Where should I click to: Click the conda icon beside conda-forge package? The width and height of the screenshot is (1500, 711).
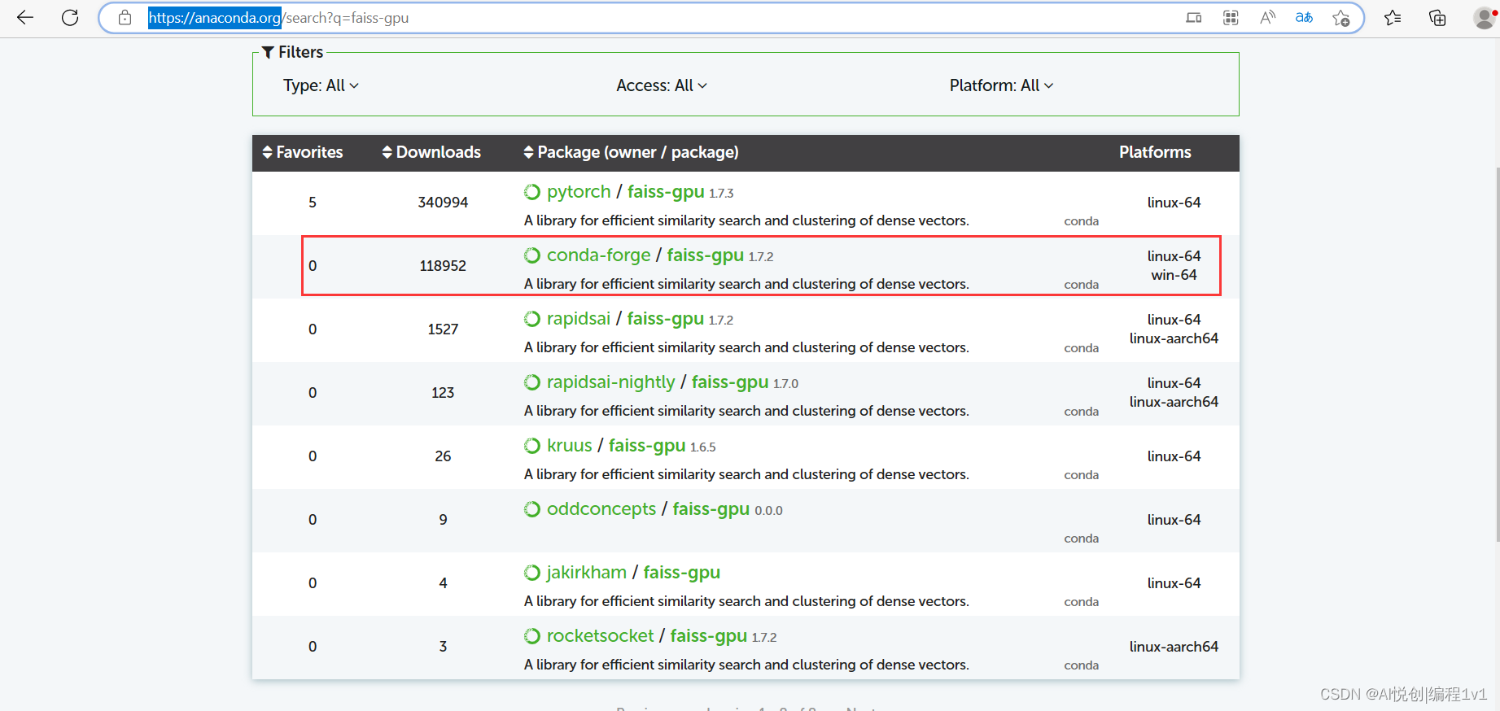[x=532, y=255]
